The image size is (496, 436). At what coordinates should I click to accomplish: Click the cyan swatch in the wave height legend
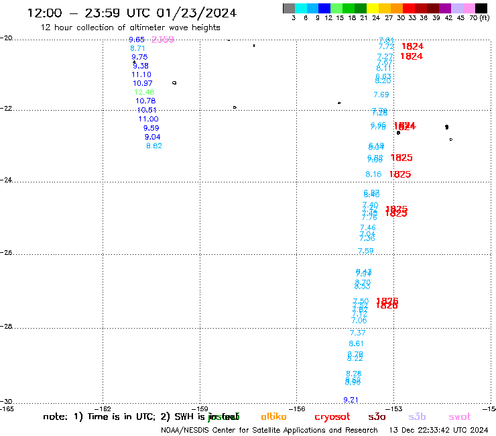pos(301,8)
